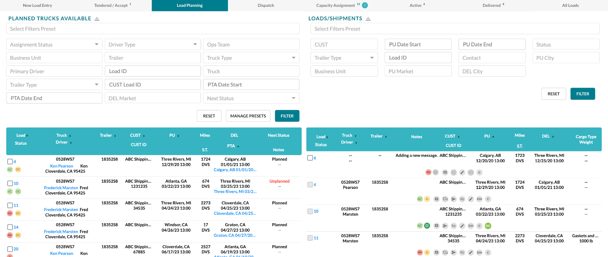Viewport: 608px width, 257px height.
Task: Check the box for planned truck load 14
Action: pos(10,227)
